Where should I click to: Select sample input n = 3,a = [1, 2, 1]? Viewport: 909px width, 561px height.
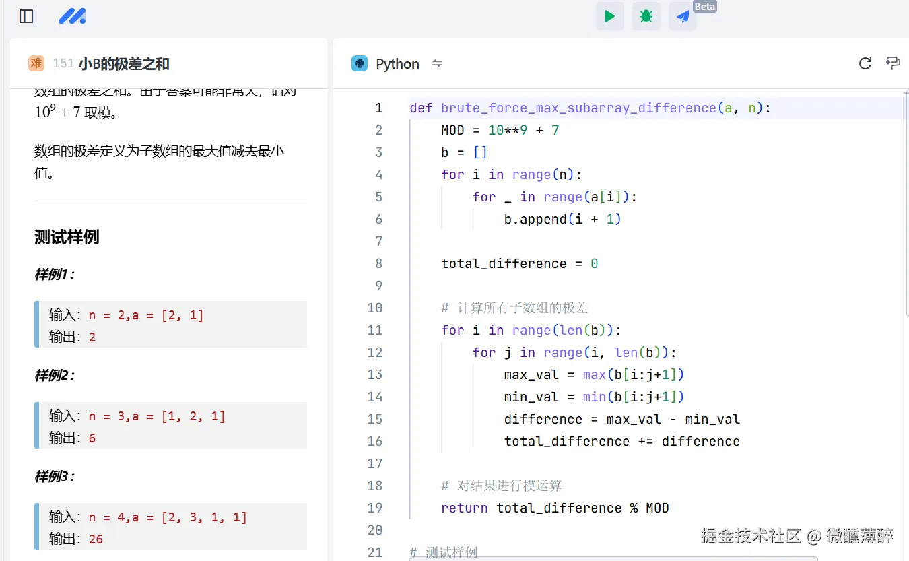pyautogui.click(x=157, y=416)
